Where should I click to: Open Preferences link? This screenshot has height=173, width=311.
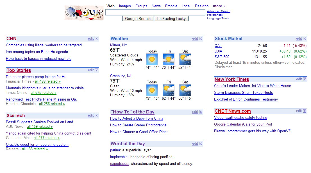215,15
